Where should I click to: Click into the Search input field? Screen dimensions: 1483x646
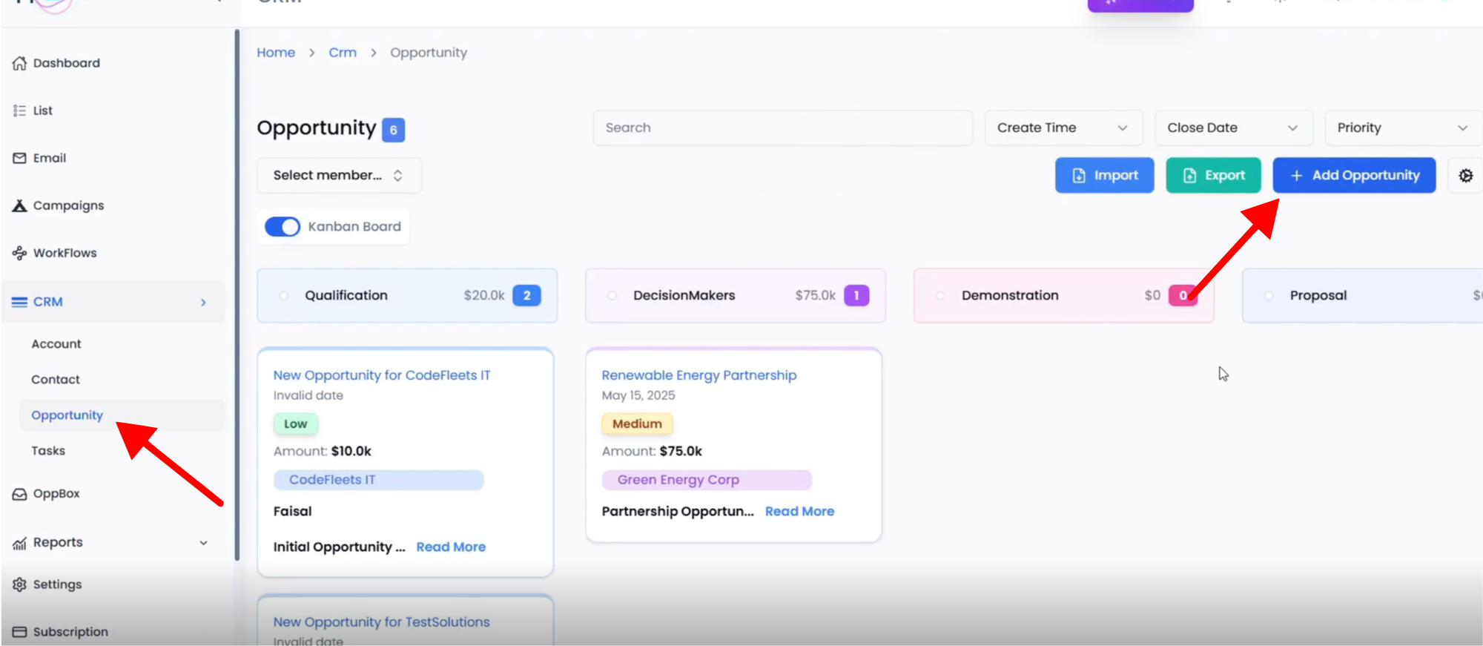782,128
